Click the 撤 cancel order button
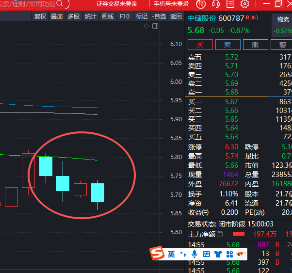This screenshot has height=273, width=292. pyautogui.click(x=256, y=45)
